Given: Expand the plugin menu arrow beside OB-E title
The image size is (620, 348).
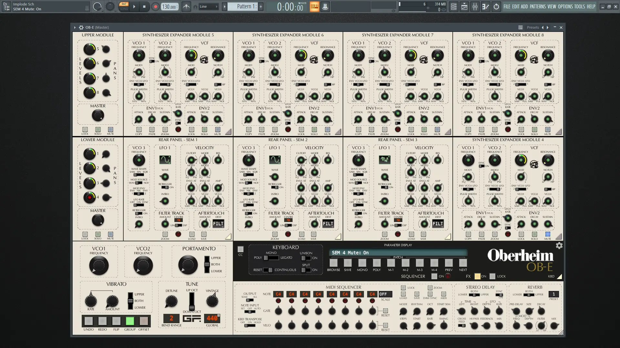Looking at the screenshot, I should pyautogui.click(x=75, y=27).
